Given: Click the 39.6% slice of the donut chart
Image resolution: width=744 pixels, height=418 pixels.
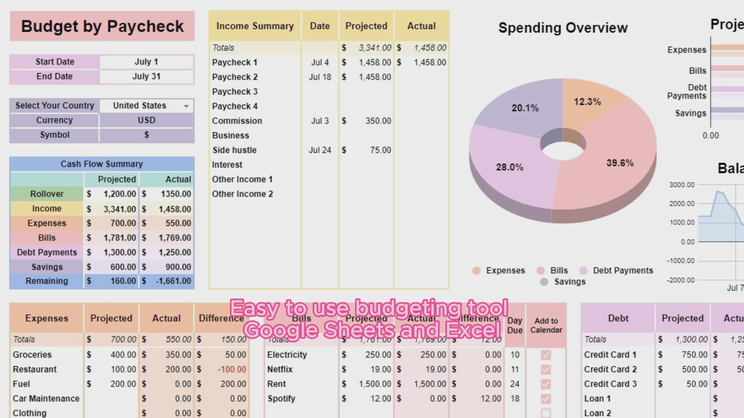Looking at the screenshot, I should (x=620, y=163).
